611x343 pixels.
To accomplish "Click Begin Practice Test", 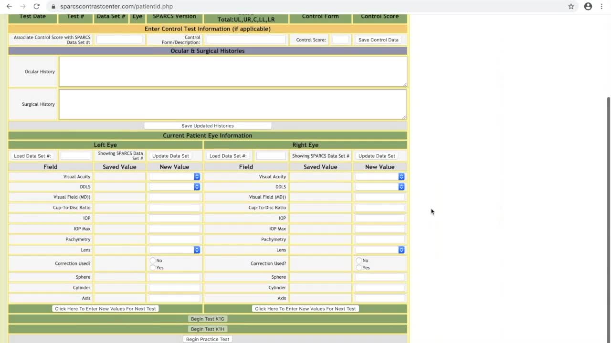I will [208, 339].
